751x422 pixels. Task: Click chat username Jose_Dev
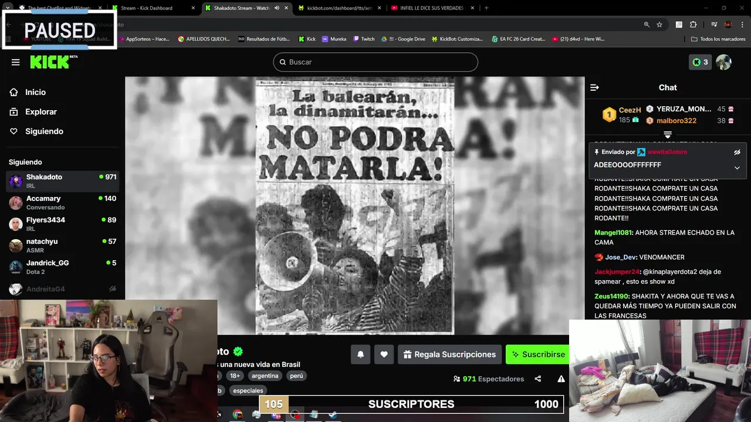click(x=621, y=257)
